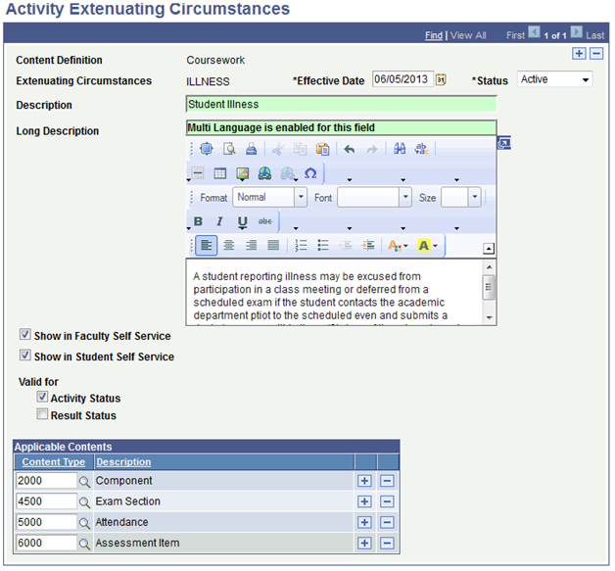Center align the text
This screenshot has height=571, width=615.
click(228, 246)
